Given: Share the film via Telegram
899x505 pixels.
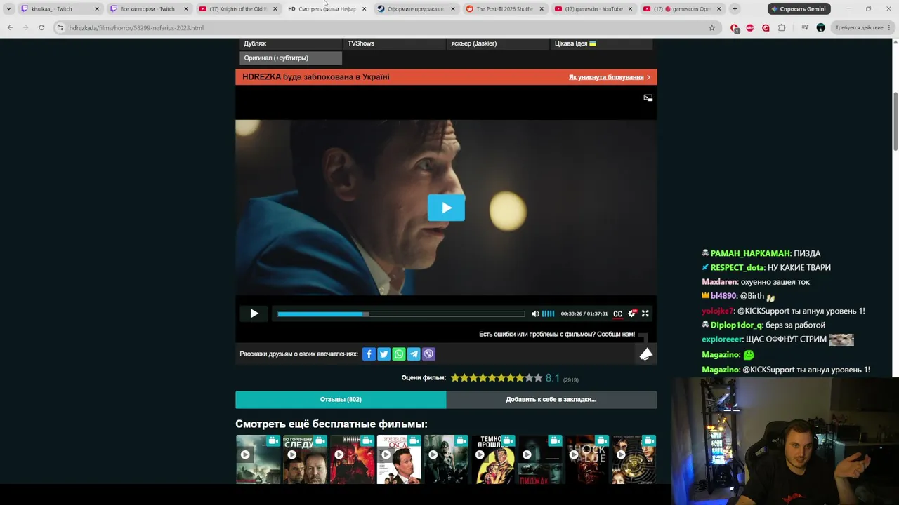Looking at the screenshot, I should (x=414, y=354).
